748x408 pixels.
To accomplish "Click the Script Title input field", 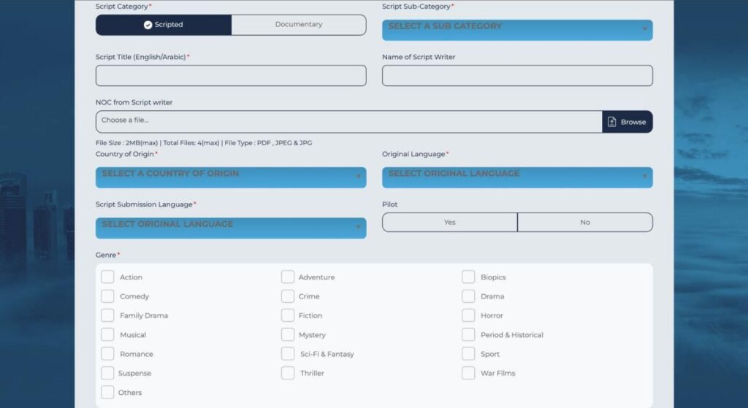I will [x=230, y=76].
